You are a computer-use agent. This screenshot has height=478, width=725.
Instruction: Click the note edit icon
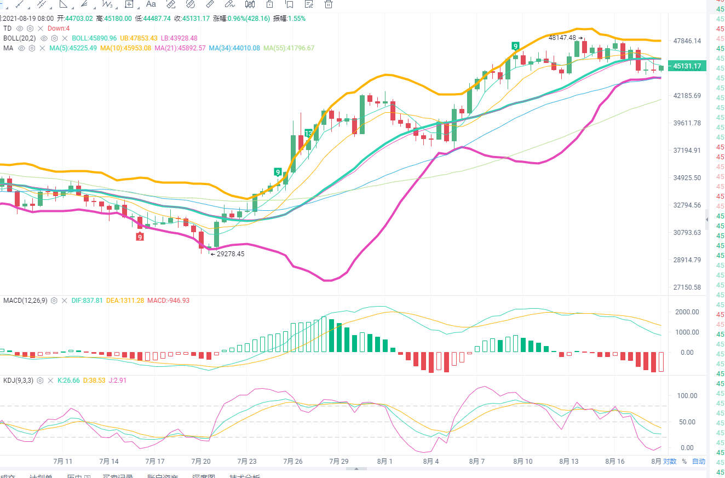click(x=309, y=4)
